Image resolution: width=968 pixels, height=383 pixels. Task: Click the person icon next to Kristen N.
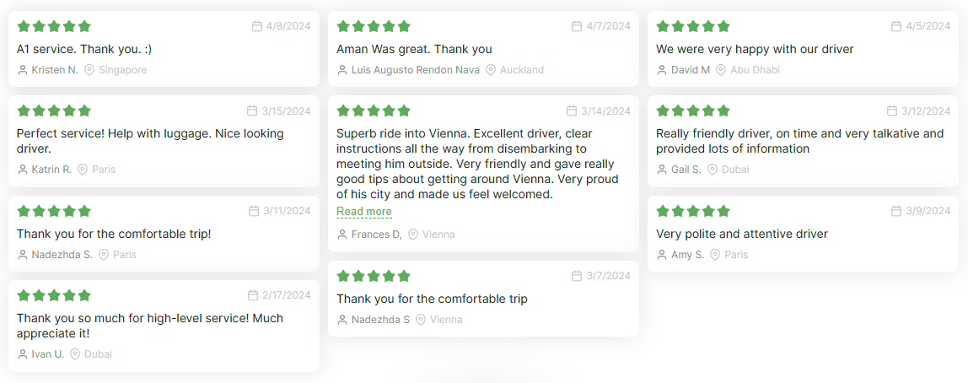pyautogui.click(x=23, y=70)
